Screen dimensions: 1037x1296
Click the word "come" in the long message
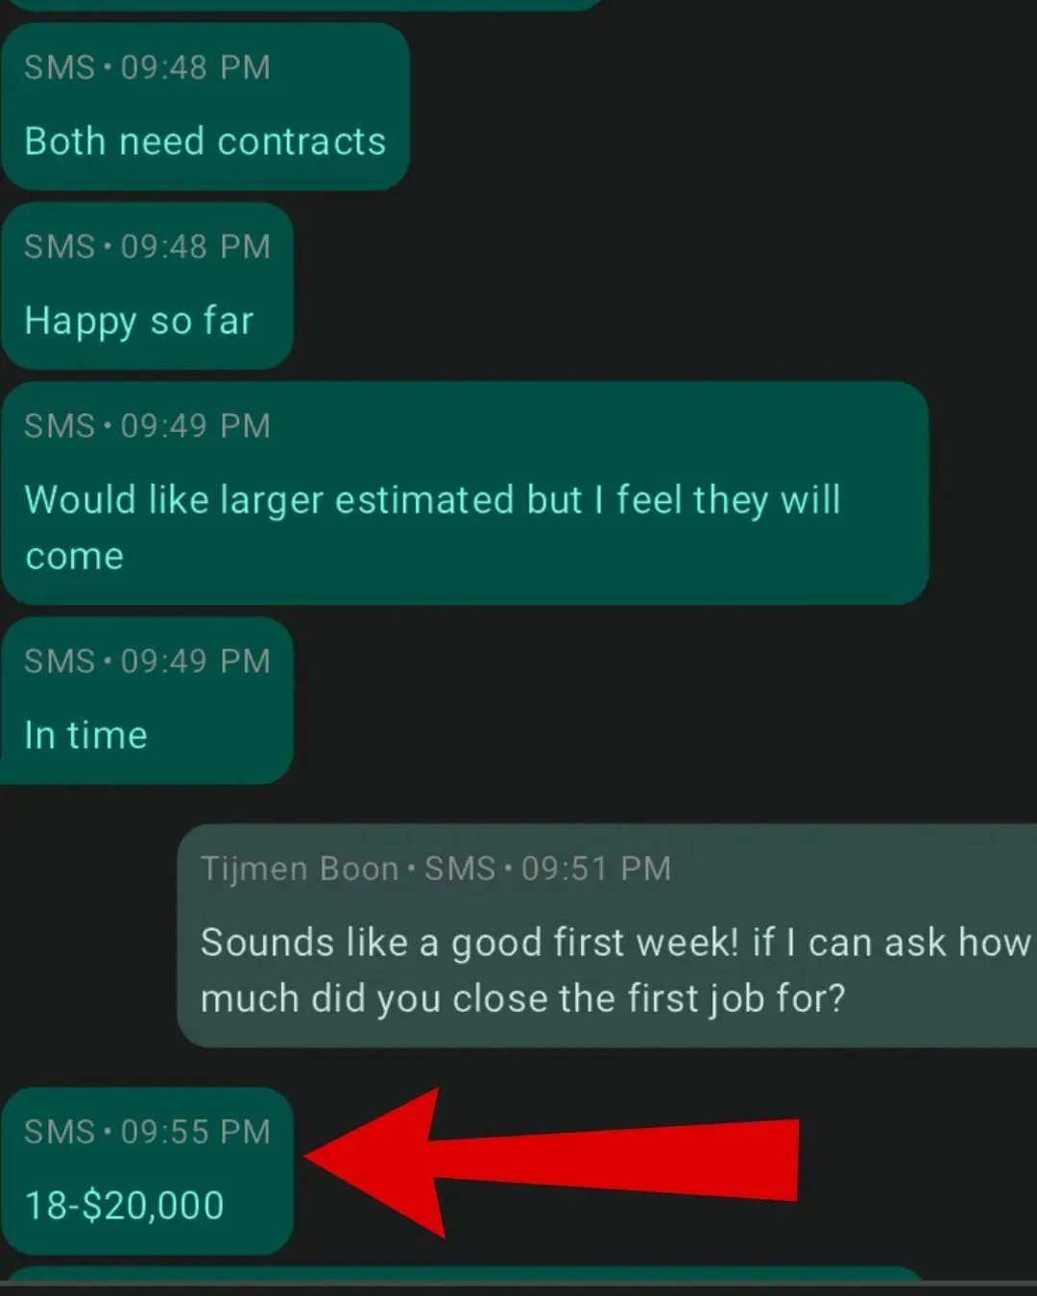pyautogui.click(x=74, y=557)
